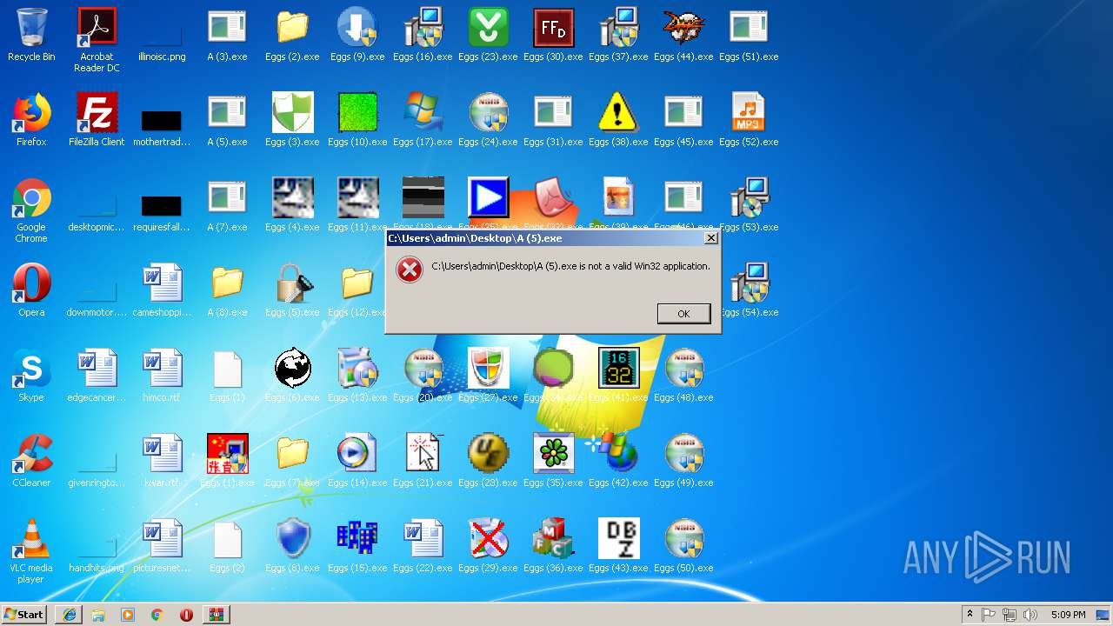Viewport: 1113px width, 626px height.
Task: Close the A (5).exe error dialog
Action: tap(710, 238)
